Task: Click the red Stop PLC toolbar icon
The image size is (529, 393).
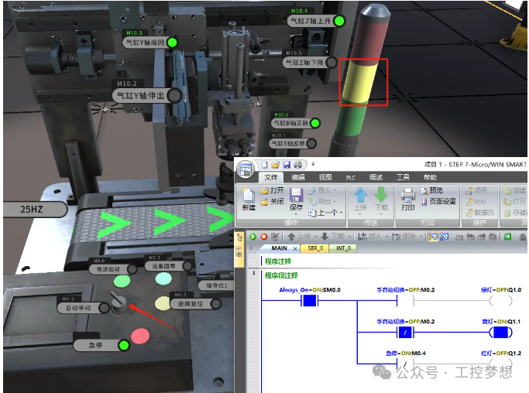Action: pyautogui.click(x=264, y=237)
